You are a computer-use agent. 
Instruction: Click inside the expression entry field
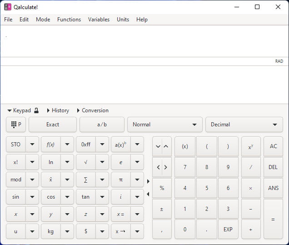pyautogui.click(x=144, y=41)
